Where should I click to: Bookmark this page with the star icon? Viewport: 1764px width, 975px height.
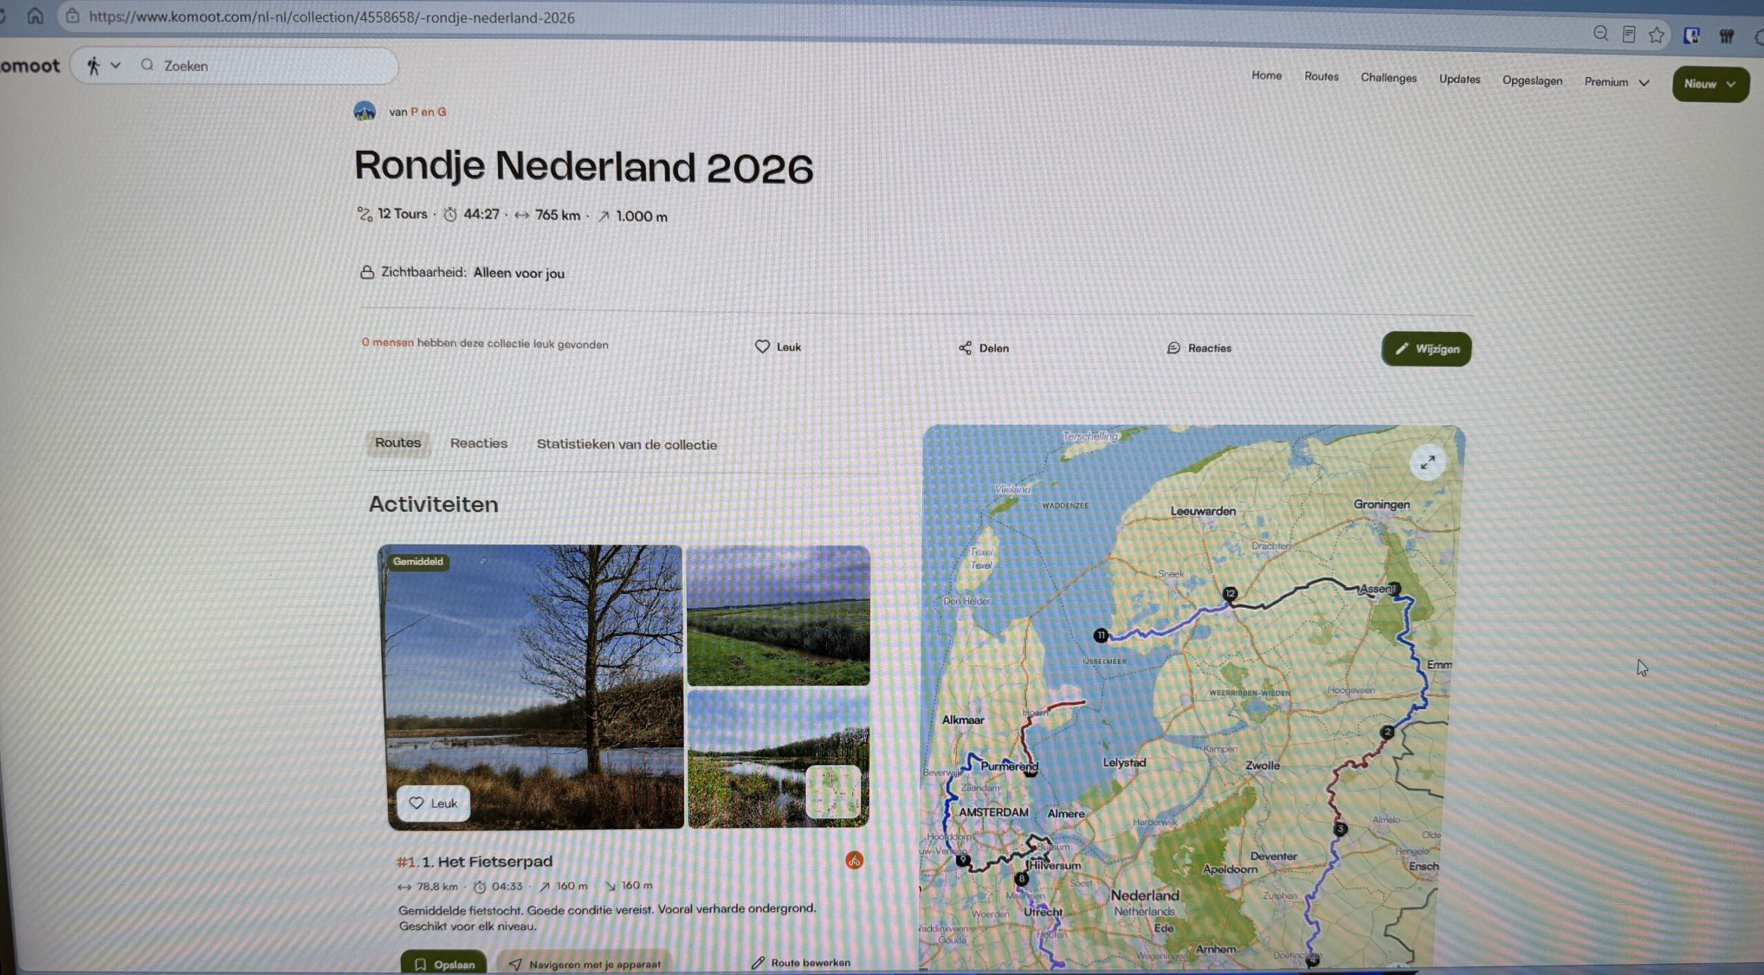1657,35
